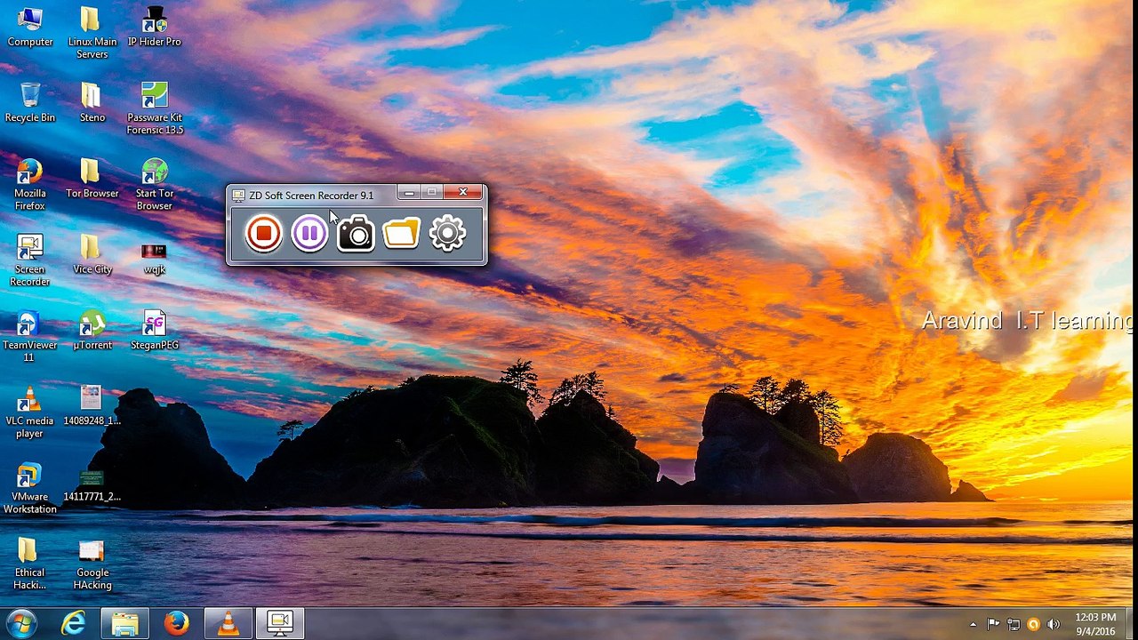This screenshot has height=640, width=1138.
Task: Launch IP Hider Pro shortcut
Action: point(155,27)
